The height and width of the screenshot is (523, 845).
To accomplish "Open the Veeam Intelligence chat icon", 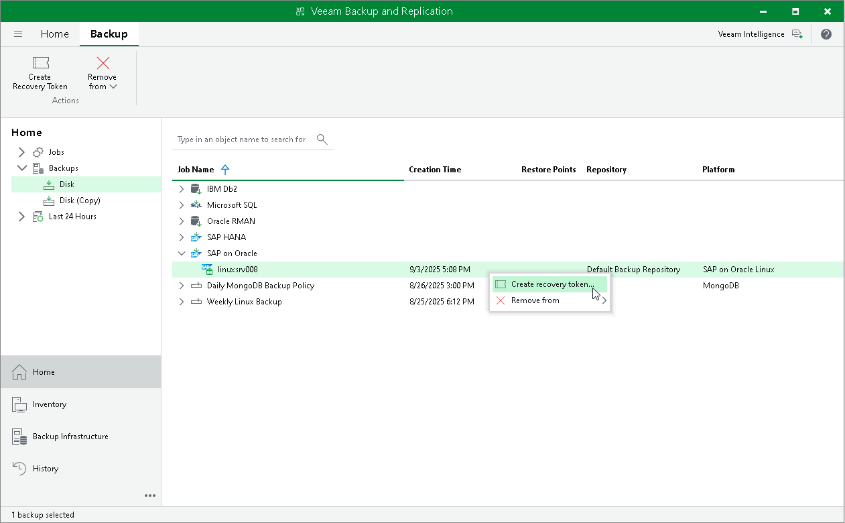I will 797,34.
